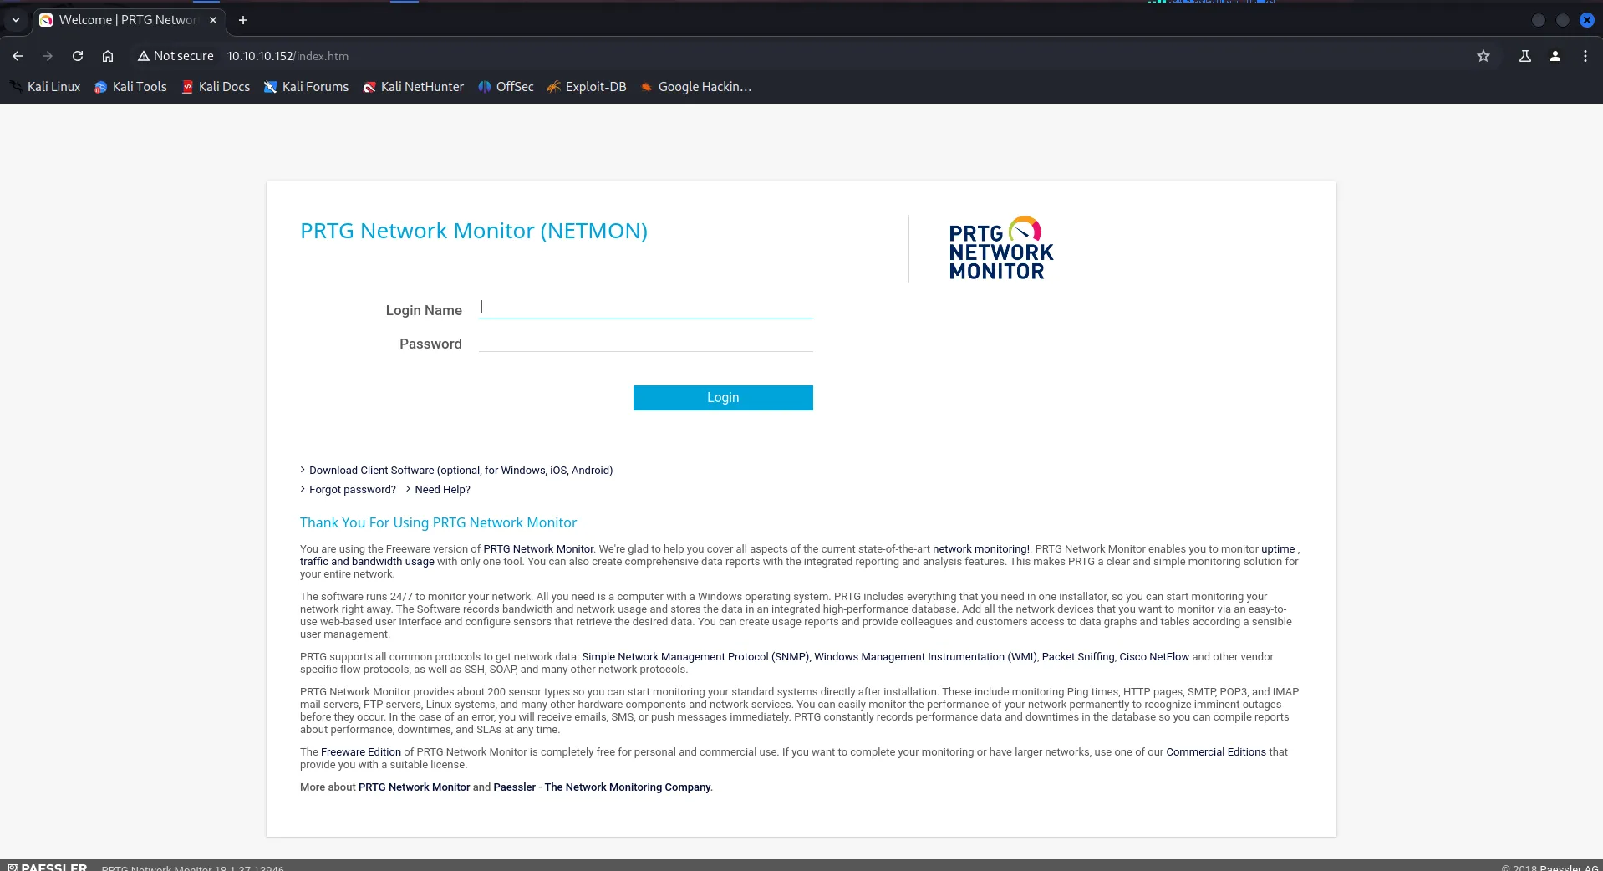Follow the 'uptime' link

pyautogui.click(x=1278, y=549)
